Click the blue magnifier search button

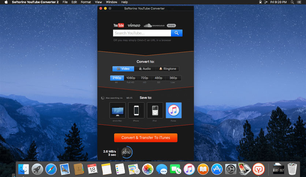click(x=177, y=33)
